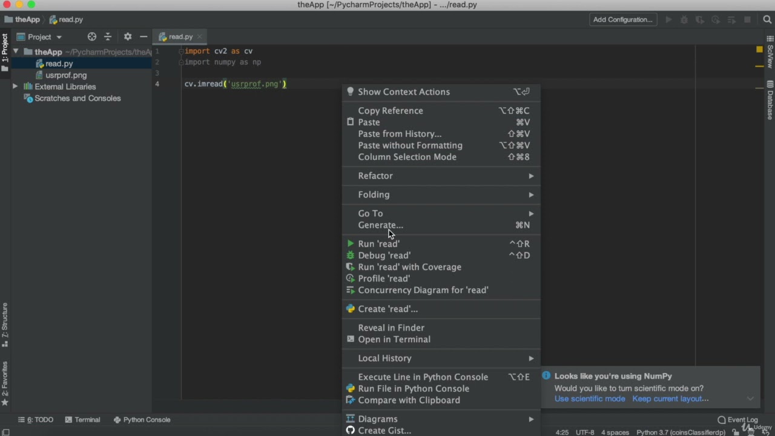
Task: Toggle the Structure side tool window
Action: tap(5, 325)
